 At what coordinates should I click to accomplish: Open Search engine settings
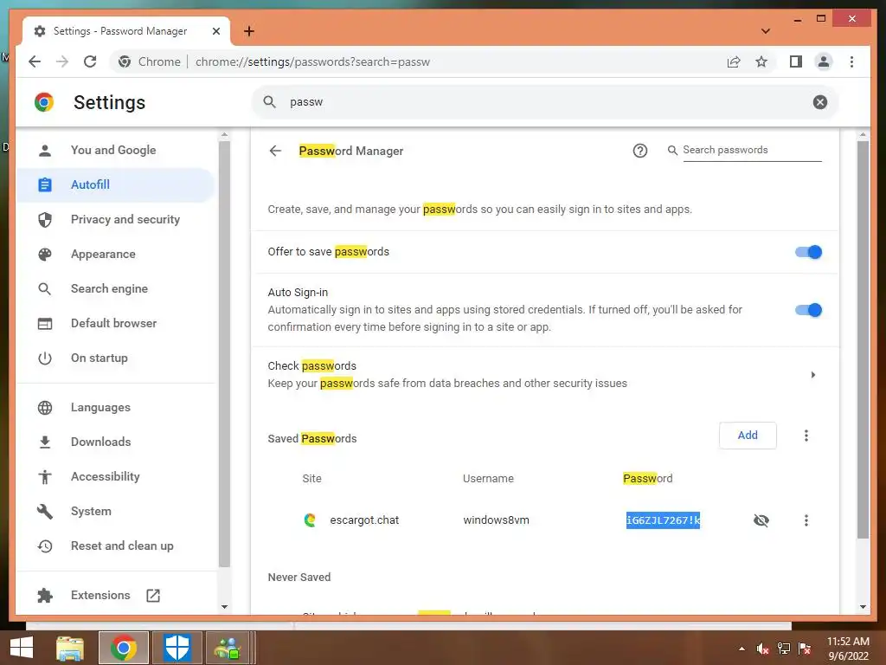[x=115, y=288]
